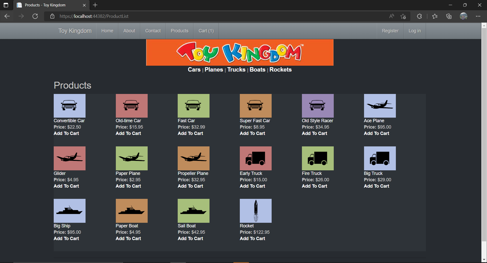Go to the Home menu item
The width and height of the screenshot is (487, 263).
point(107,31)
